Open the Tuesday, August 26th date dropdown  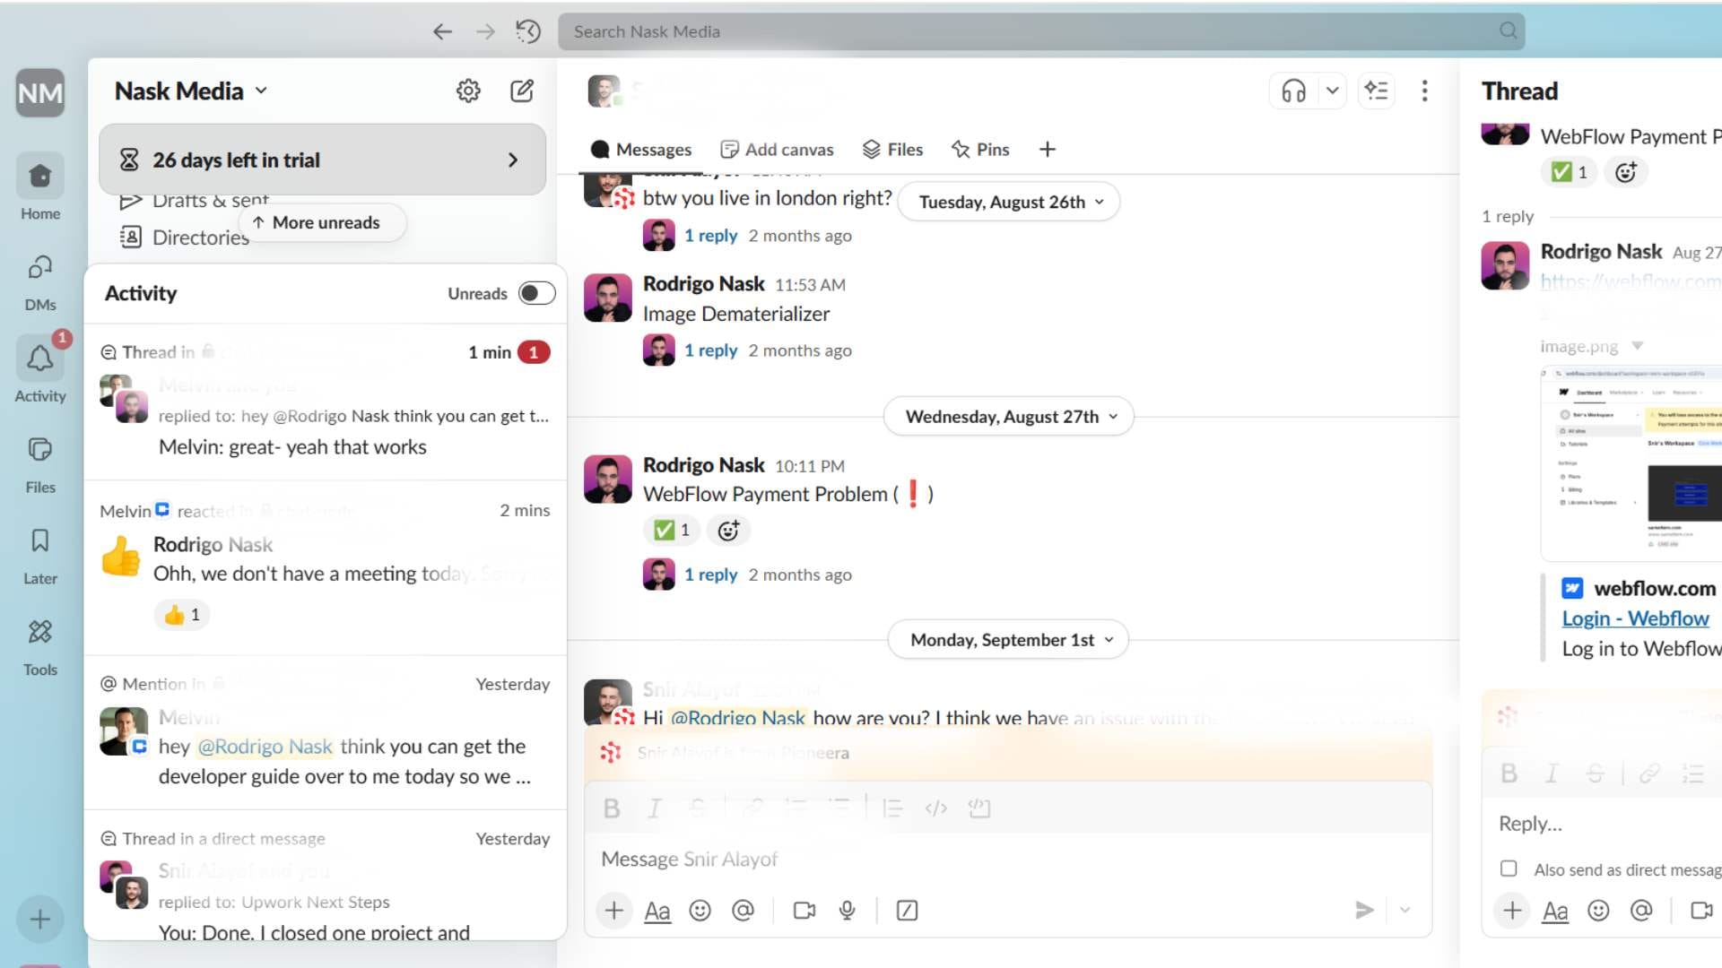tap(1008, 202)
